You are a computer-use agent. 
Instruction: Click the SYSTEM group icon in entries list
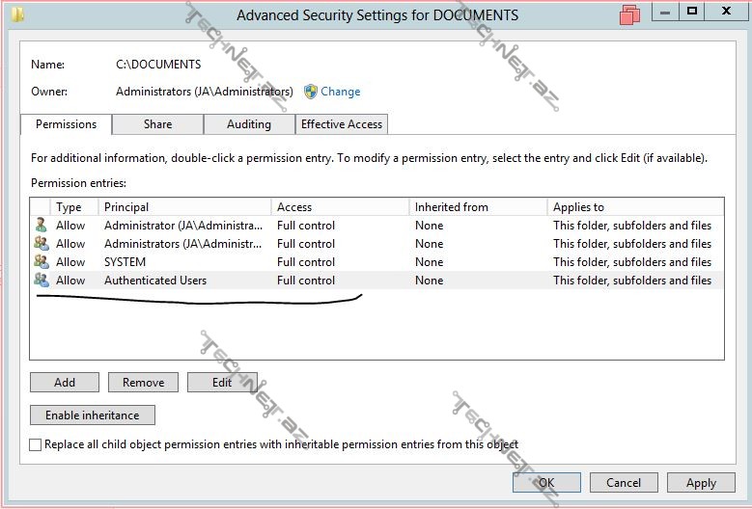(41, 262)
